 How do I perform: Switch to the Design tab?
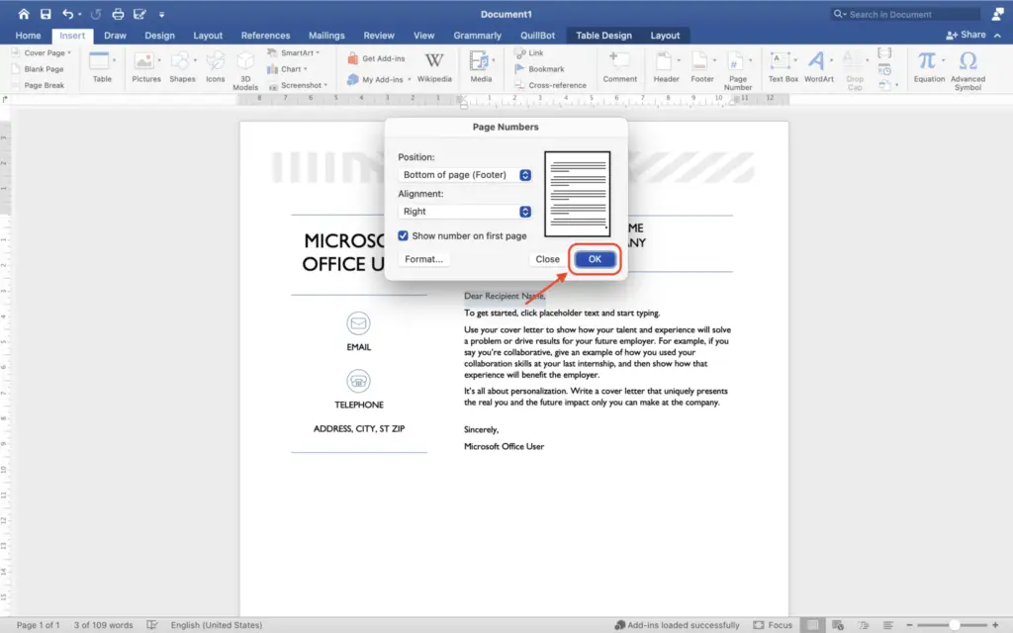pyautogui.click(x=159, y=36)
